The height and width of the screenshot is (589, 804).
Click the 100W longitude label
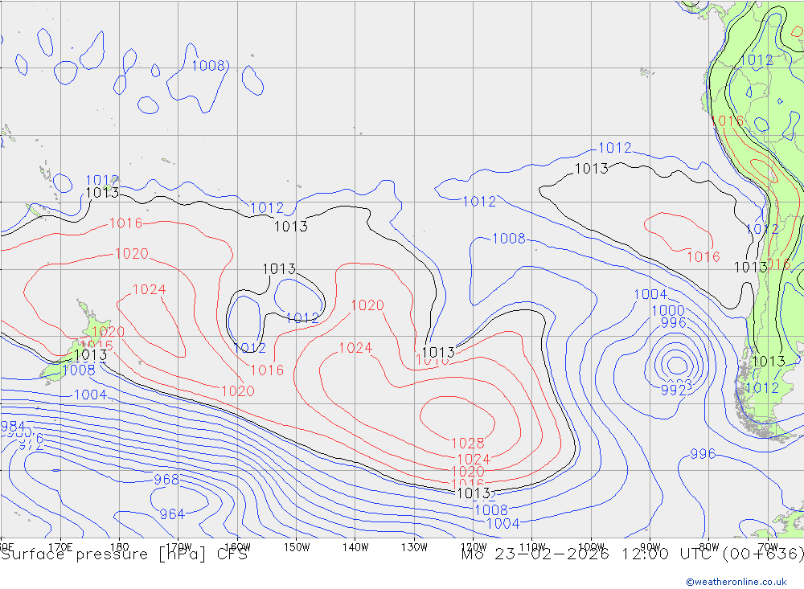pos(591,546)
